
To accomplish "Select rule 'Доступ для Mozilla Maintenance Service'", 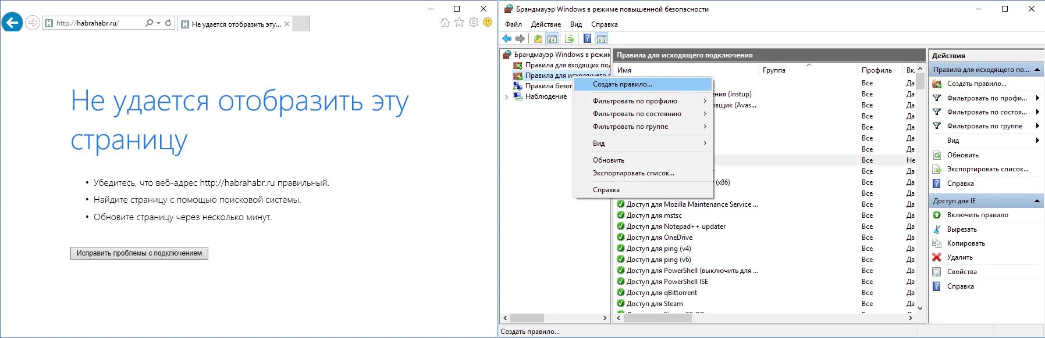I will [688, 204].
